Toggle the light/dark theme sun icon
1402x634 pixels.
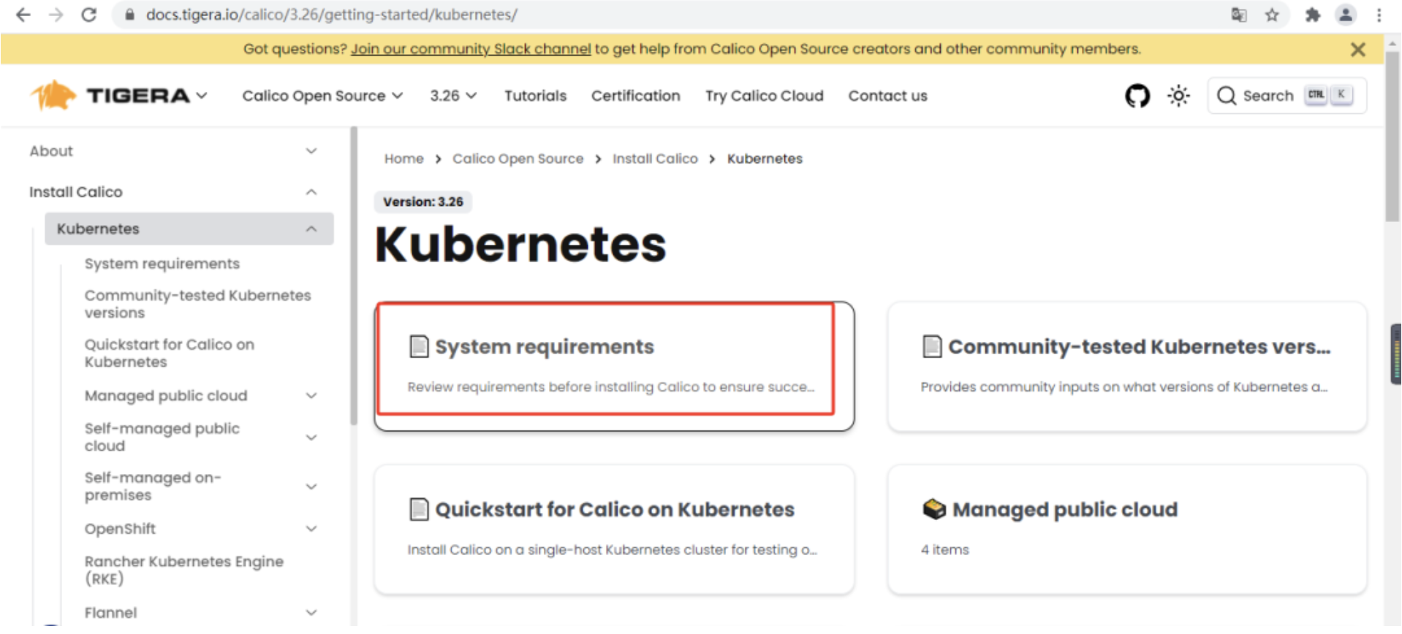tap(1178, 96)
